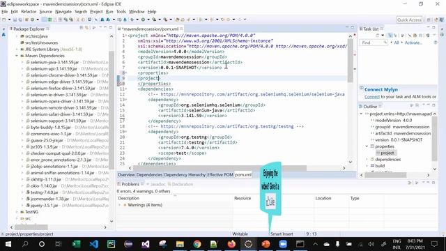Click the New file toolbar icon

tap(4, 20)
